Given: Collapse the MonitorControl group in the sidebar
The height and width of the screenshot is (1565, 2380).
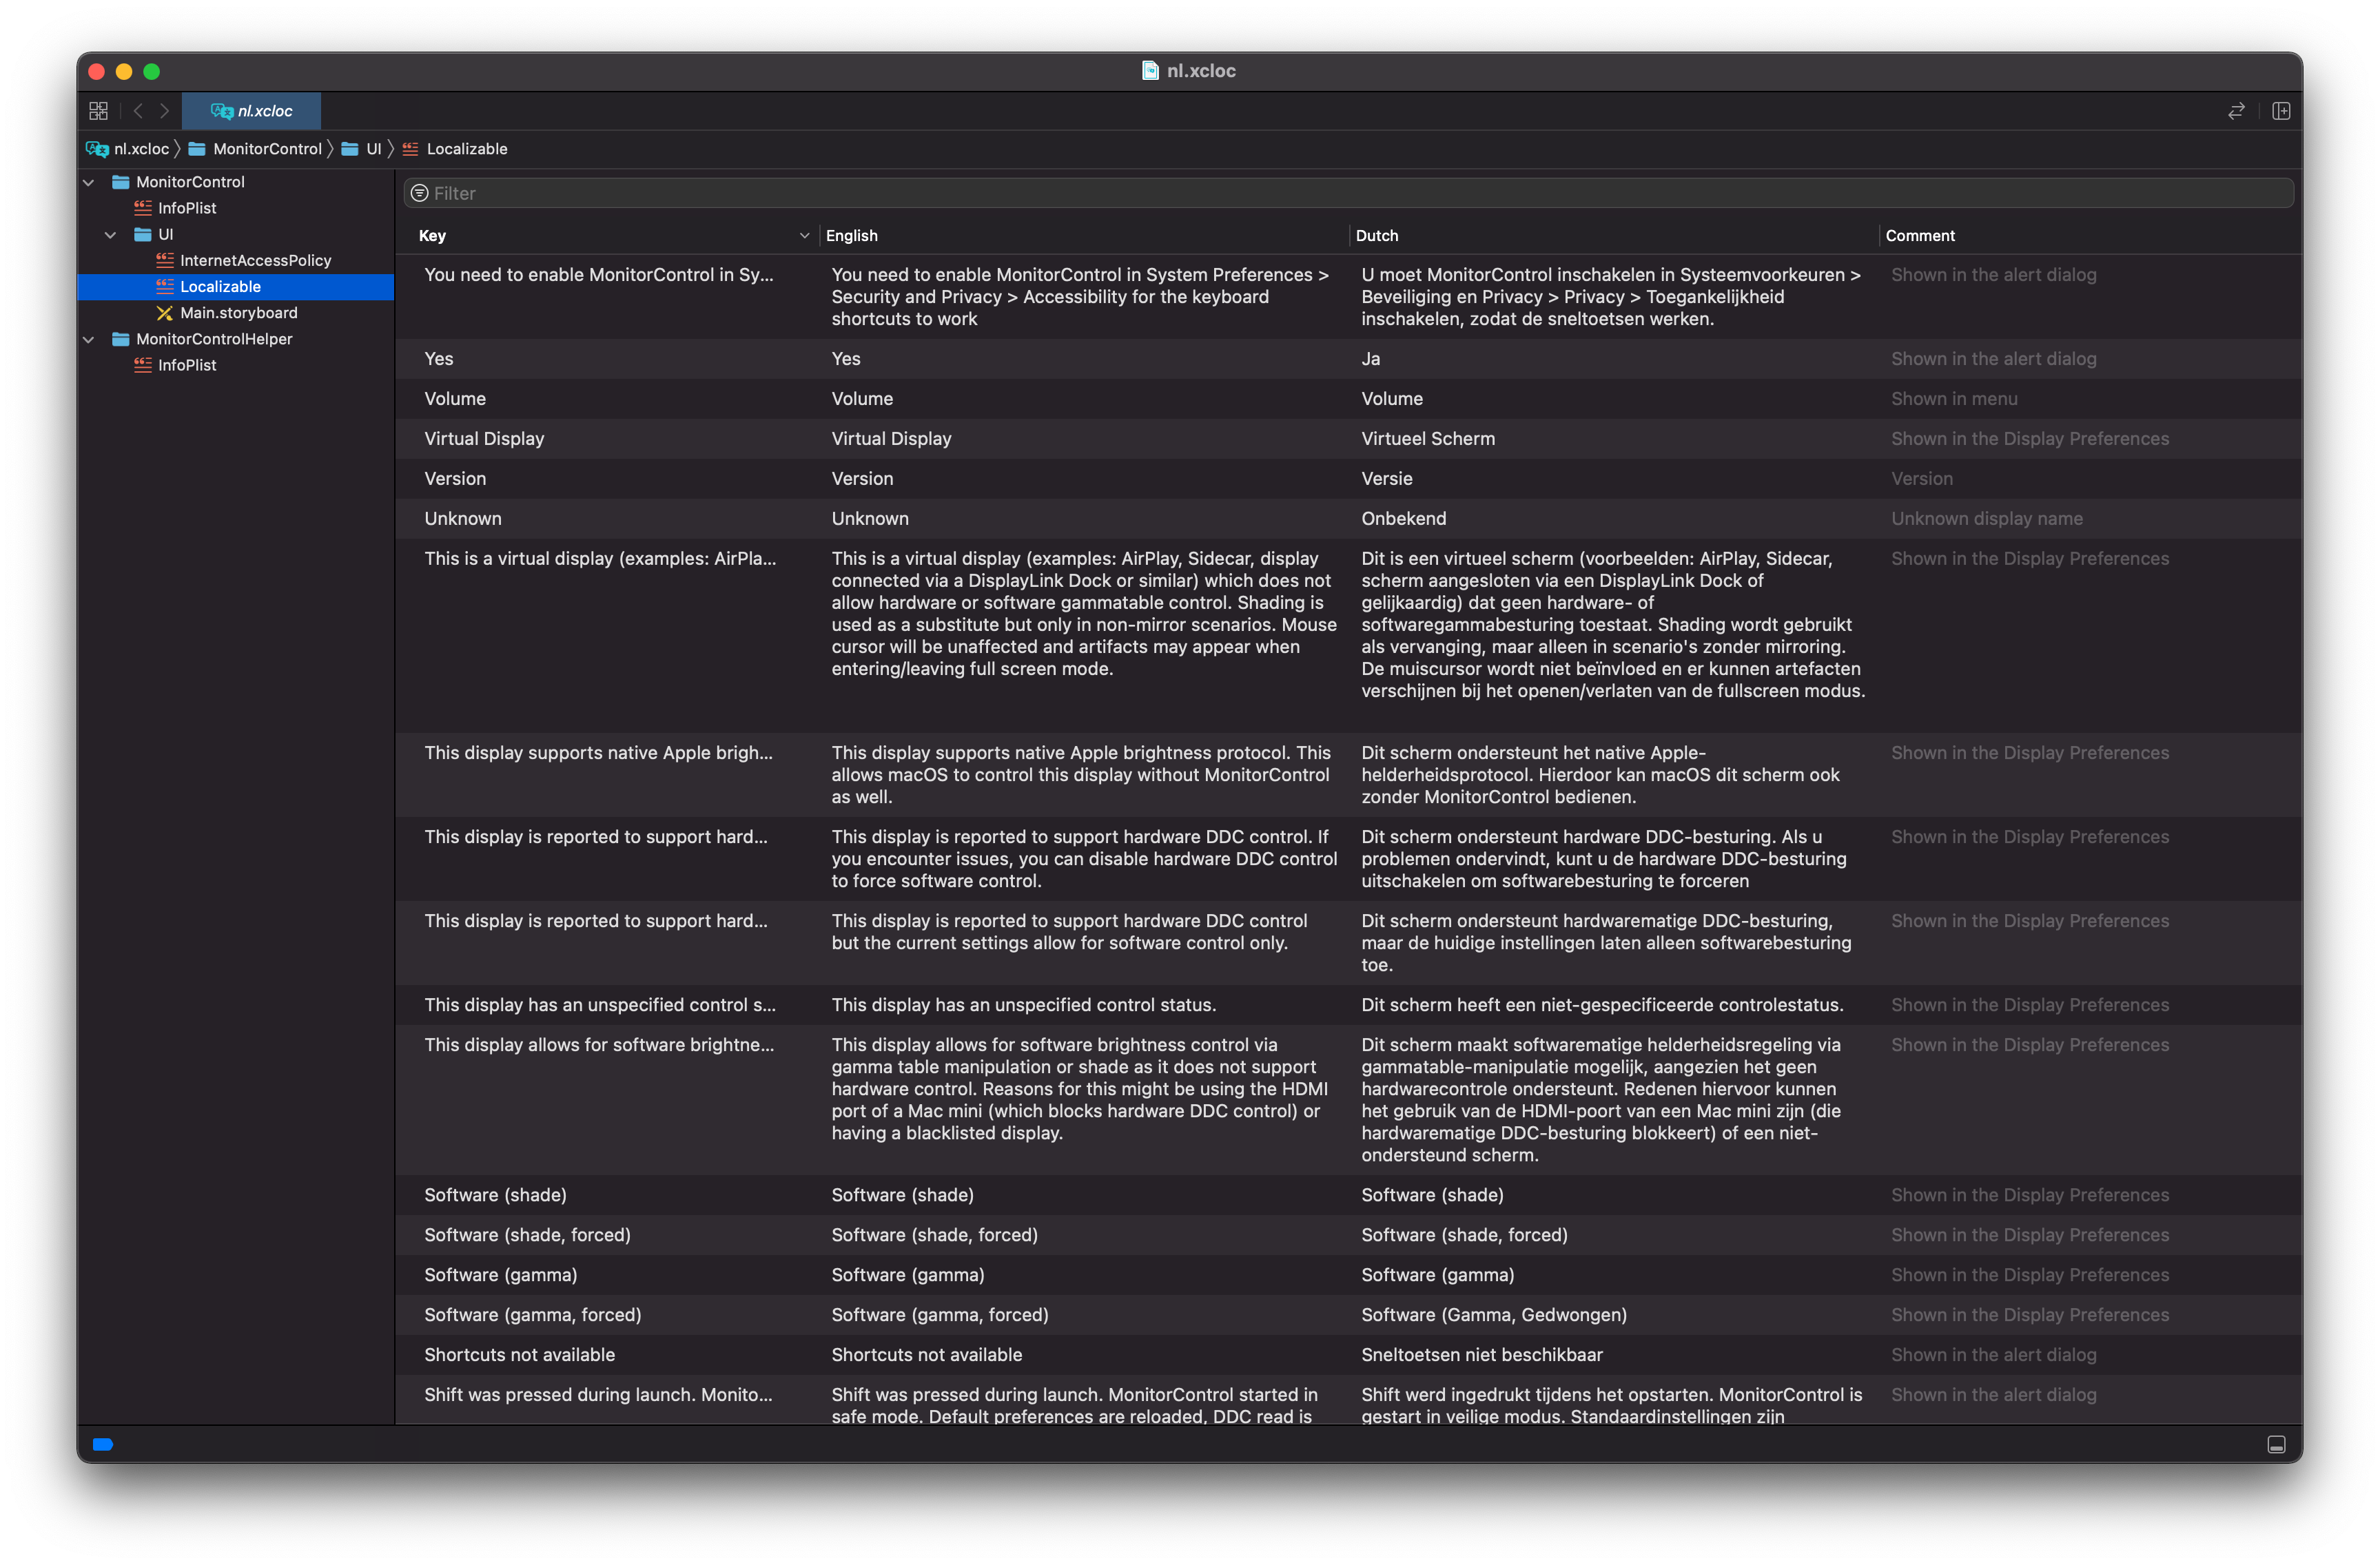Looking at the screenshot, I should (88, 182).
